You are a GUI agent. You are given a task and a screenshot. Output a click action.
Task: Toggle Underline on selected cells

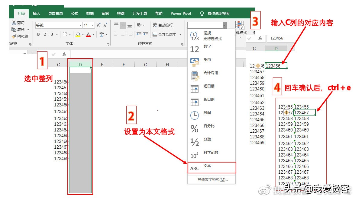click(51, 34)
